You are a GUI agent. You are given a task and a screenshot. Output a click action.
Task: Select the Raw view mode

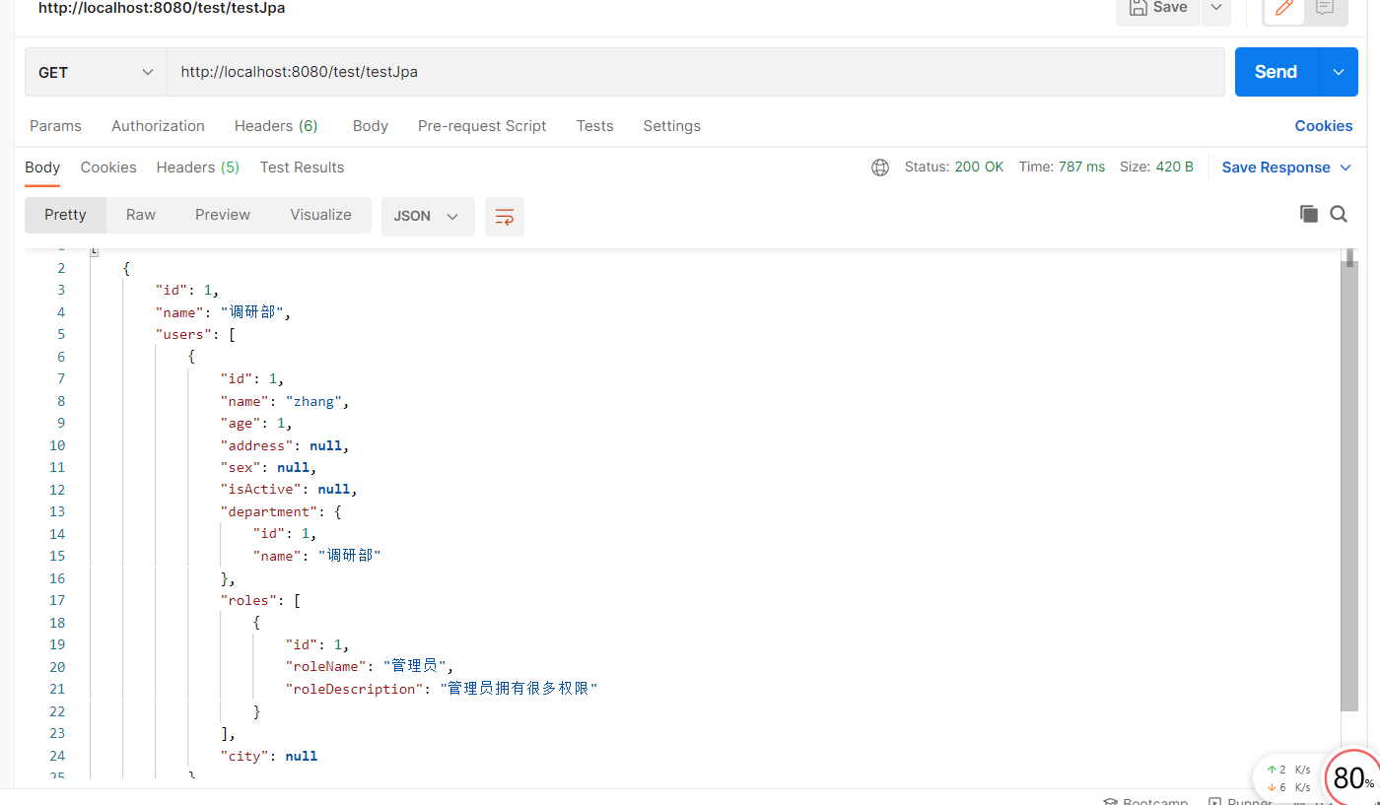point(141,215)
